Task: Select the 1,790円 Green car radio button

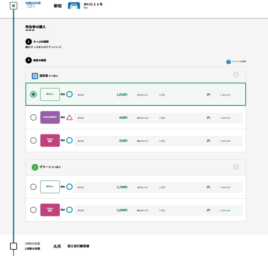Action: 33,187
